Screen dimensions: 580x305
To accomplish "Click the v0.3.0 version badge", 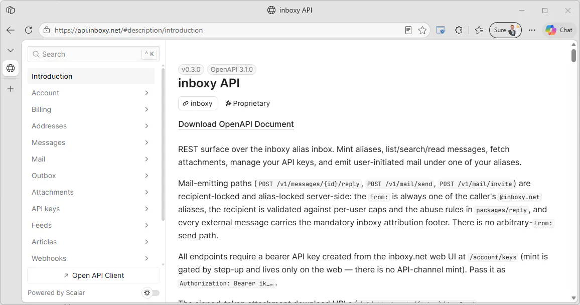I will click(x=191, y=70).
